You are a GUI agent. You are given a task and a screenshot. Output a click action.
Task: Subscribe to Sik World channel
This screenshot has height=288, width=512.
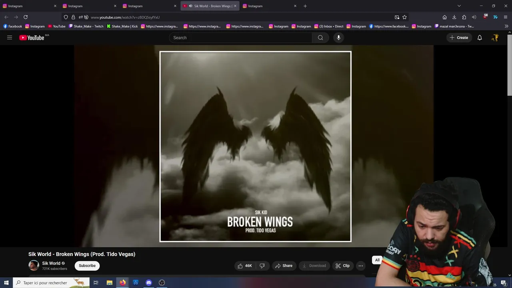click(x=87, y=266)
